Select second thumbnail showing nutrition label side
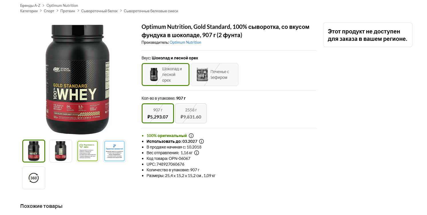The image size is (427, 215). coord(61,151)
